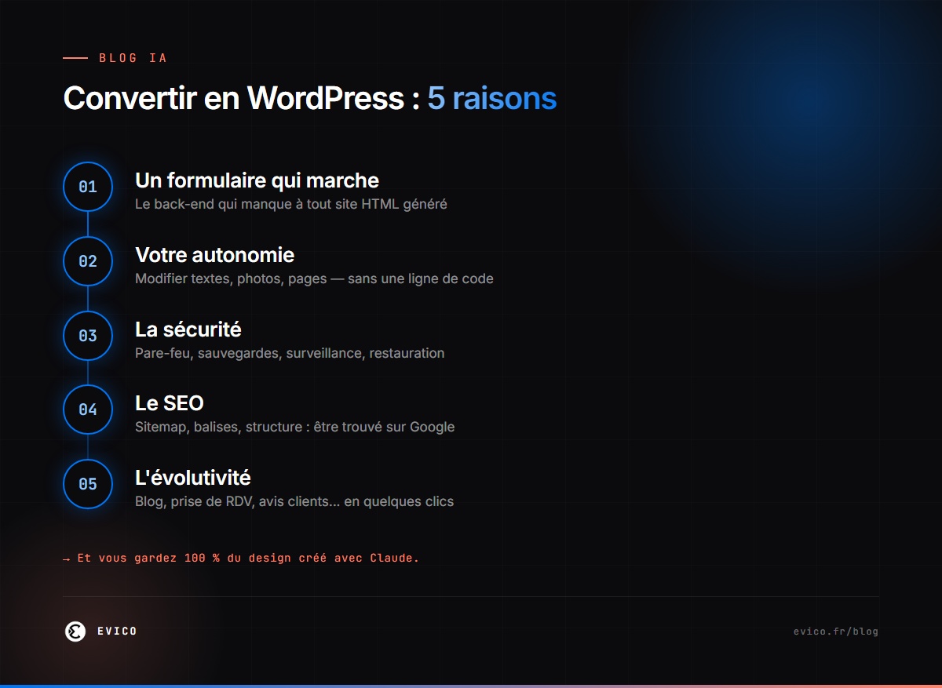The width and height of the screenshot is (942, 688).
Task: Select the title 'Votre autonomie'
Action: coord(215,255)
